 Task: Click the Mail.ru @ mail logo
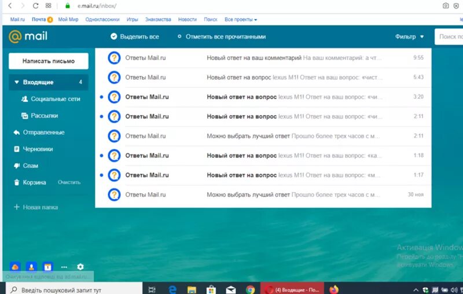pos(28,36)
